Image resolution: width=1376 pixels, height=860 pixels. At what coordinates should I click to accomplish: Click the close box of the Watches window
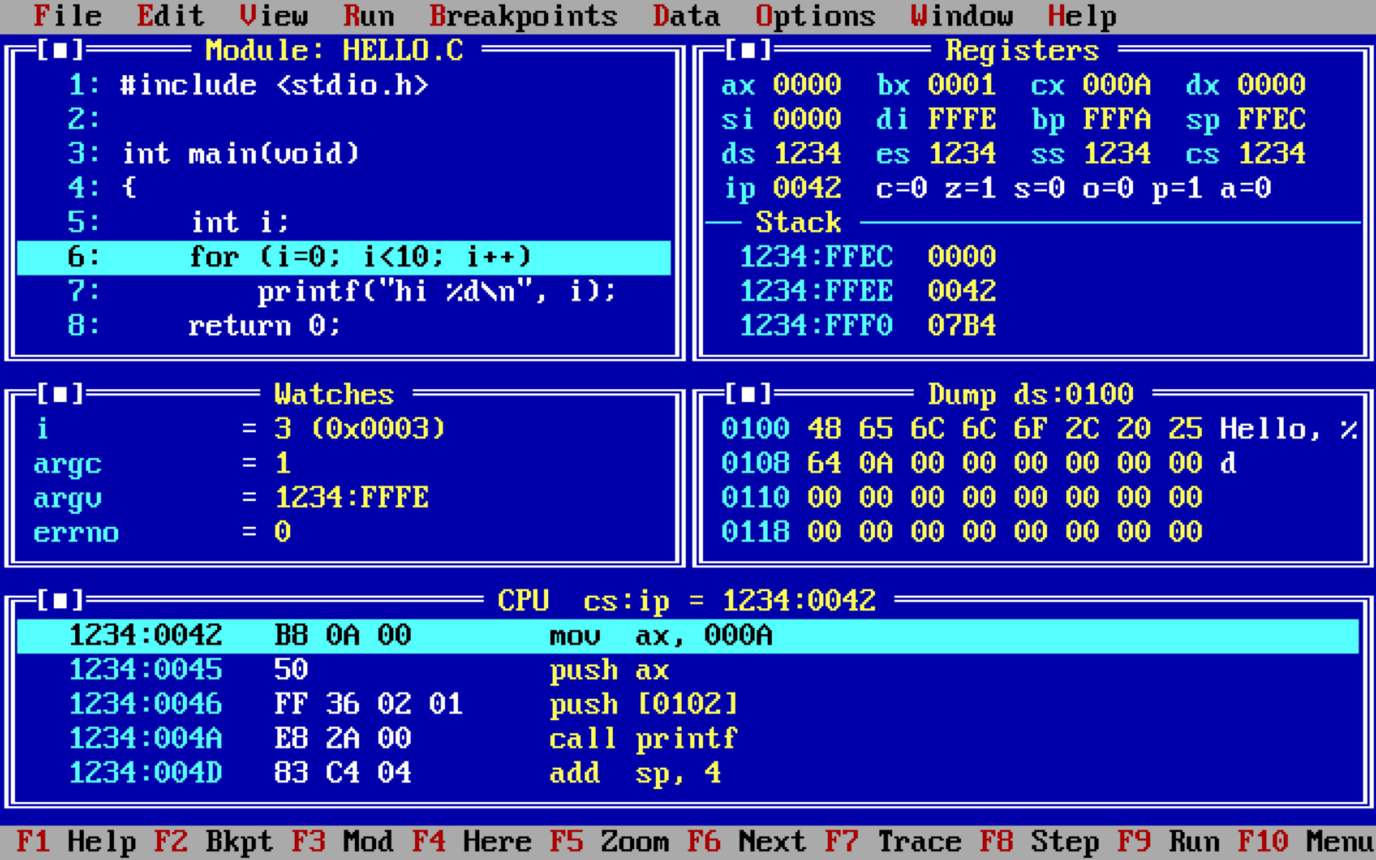point(60,394)
